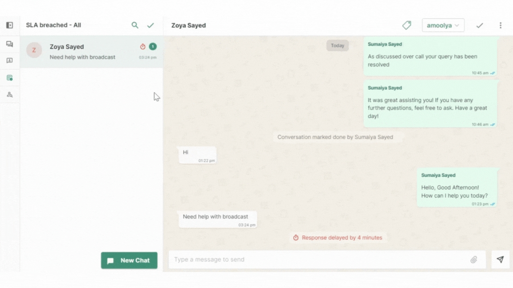Open the contacts icon in sidebar
Viewport: 513px width, 288px height.
click(9, 60)
